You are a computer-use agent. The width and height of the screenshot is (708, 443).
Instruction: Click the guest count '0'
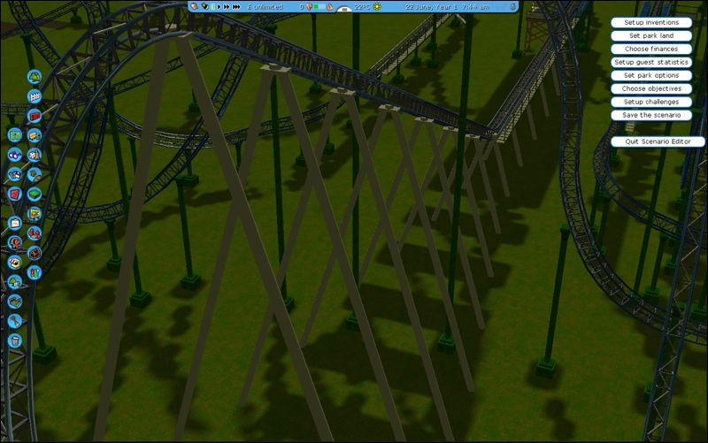pyautogui.click(x=302, y=7)
